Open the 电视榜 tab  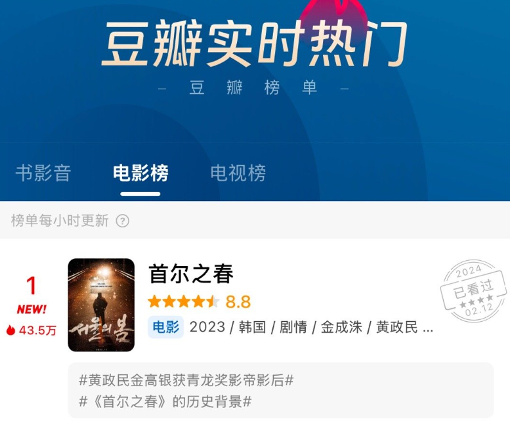click(238, 173)
